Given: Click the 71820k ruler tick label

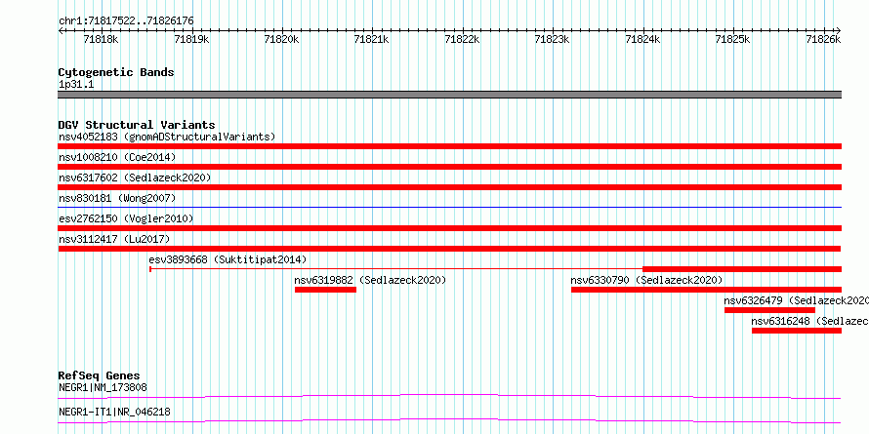Looking at the screenshot, I should (x=281, y=39).
